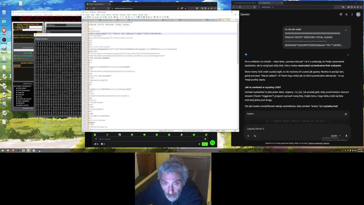Image resolution: width=364 pixels, height=205 pixels.
Task: Share the Gemini conversation
Action: pyautogui.click(x=346, y=14)
